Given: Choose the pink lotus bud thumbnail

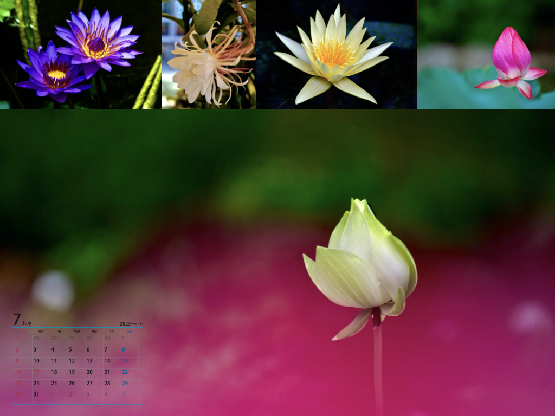Looking at the screenshot, I should (486, 54).
